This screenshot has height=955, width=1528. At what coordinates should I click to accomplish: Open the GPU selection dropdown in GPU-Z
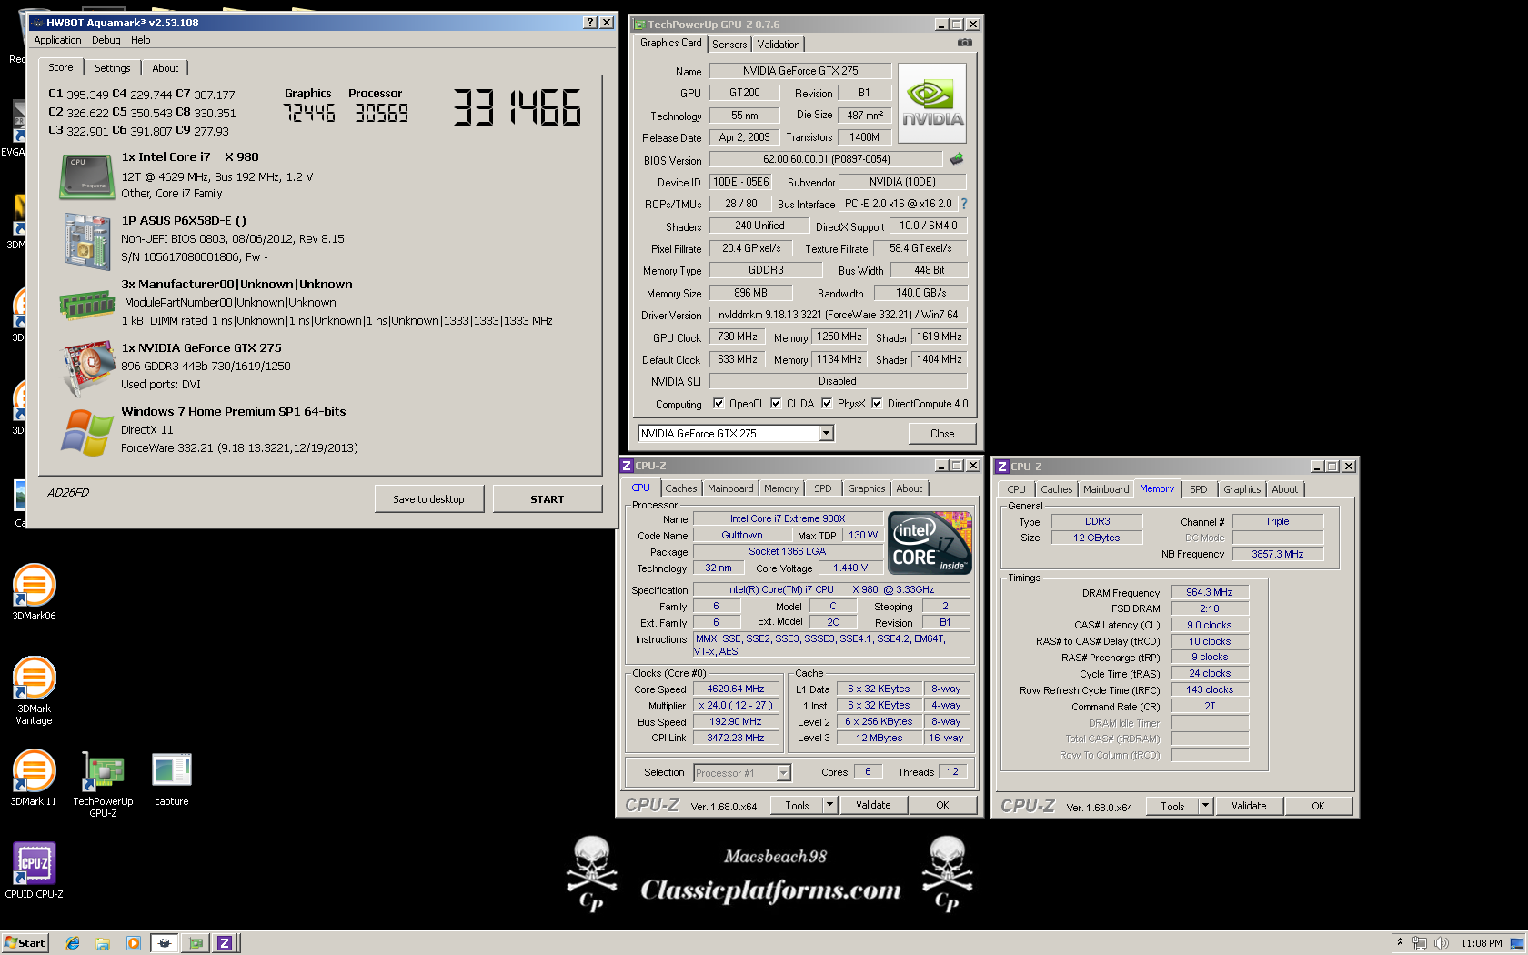tap(826, 434)
